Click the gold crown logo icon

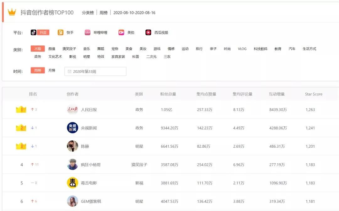pyautogui.click(x=12, y=12)
